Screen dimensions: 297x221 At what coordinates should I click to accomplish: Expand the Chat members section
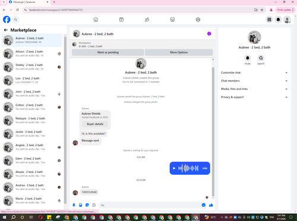pyautogui.click(x=254, y=81)
